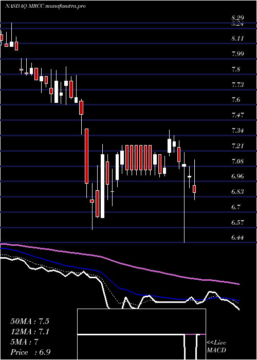Click the 8.11 price axis label
257x360 pixels.
click(237, 39)
